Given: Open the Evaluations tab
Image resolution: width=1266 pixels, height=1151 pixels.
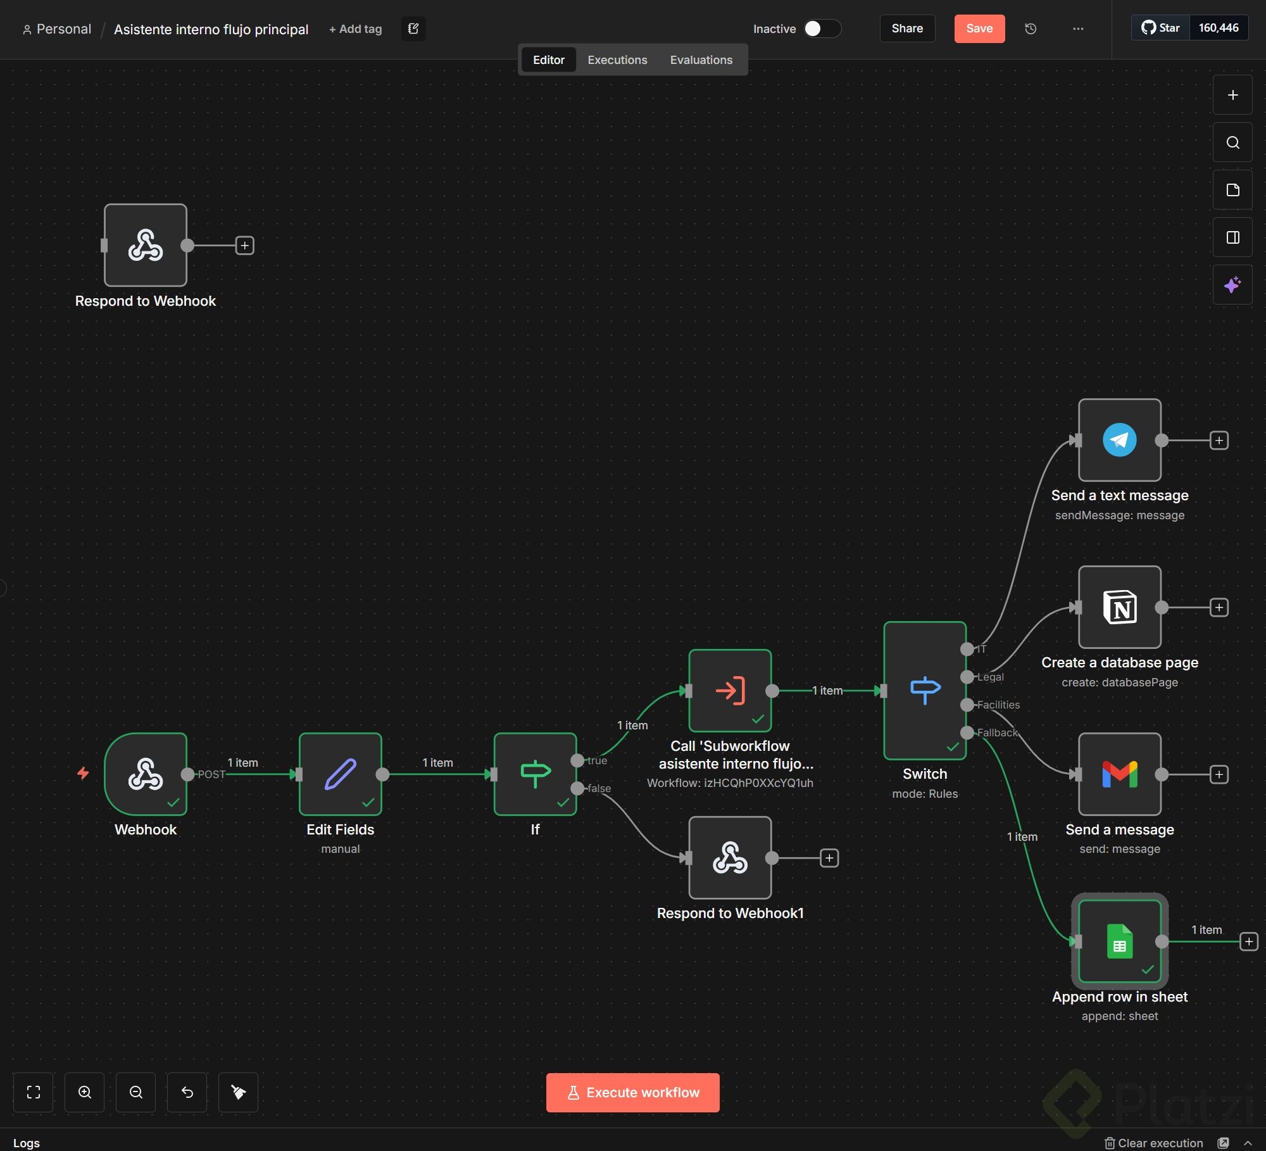Looking at the screenshot, I should pos(701,60).
